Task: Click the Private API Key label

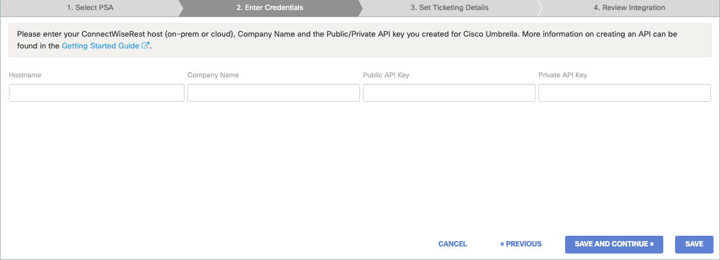Action: click(563, 75)
